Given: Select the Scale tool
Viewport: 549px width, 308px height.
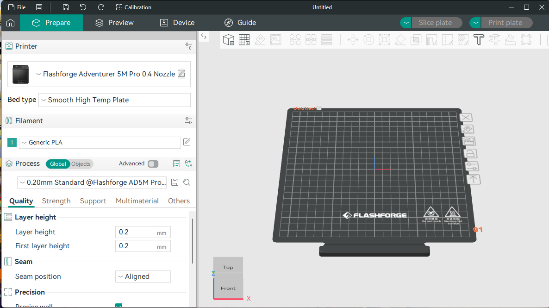Looking at the screenshot, I should point(385,39).
